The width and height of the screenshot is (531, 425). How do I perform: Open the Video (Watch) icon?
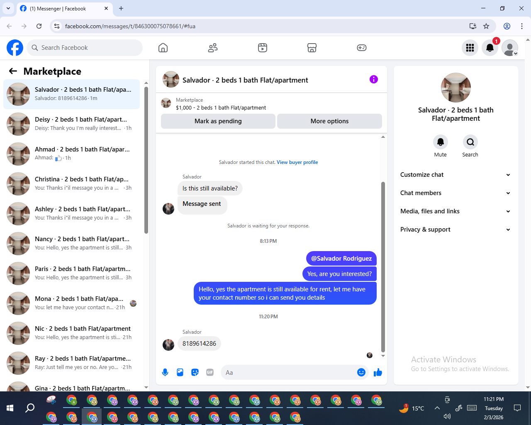(263, 48)
